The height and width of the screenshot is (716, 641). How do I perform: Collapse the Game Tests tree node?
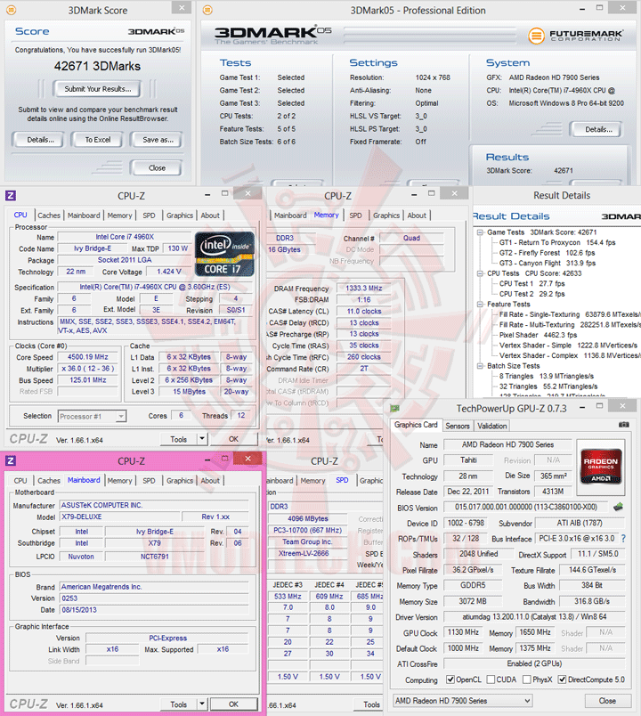pyautogui.click(x=480, y=232)
